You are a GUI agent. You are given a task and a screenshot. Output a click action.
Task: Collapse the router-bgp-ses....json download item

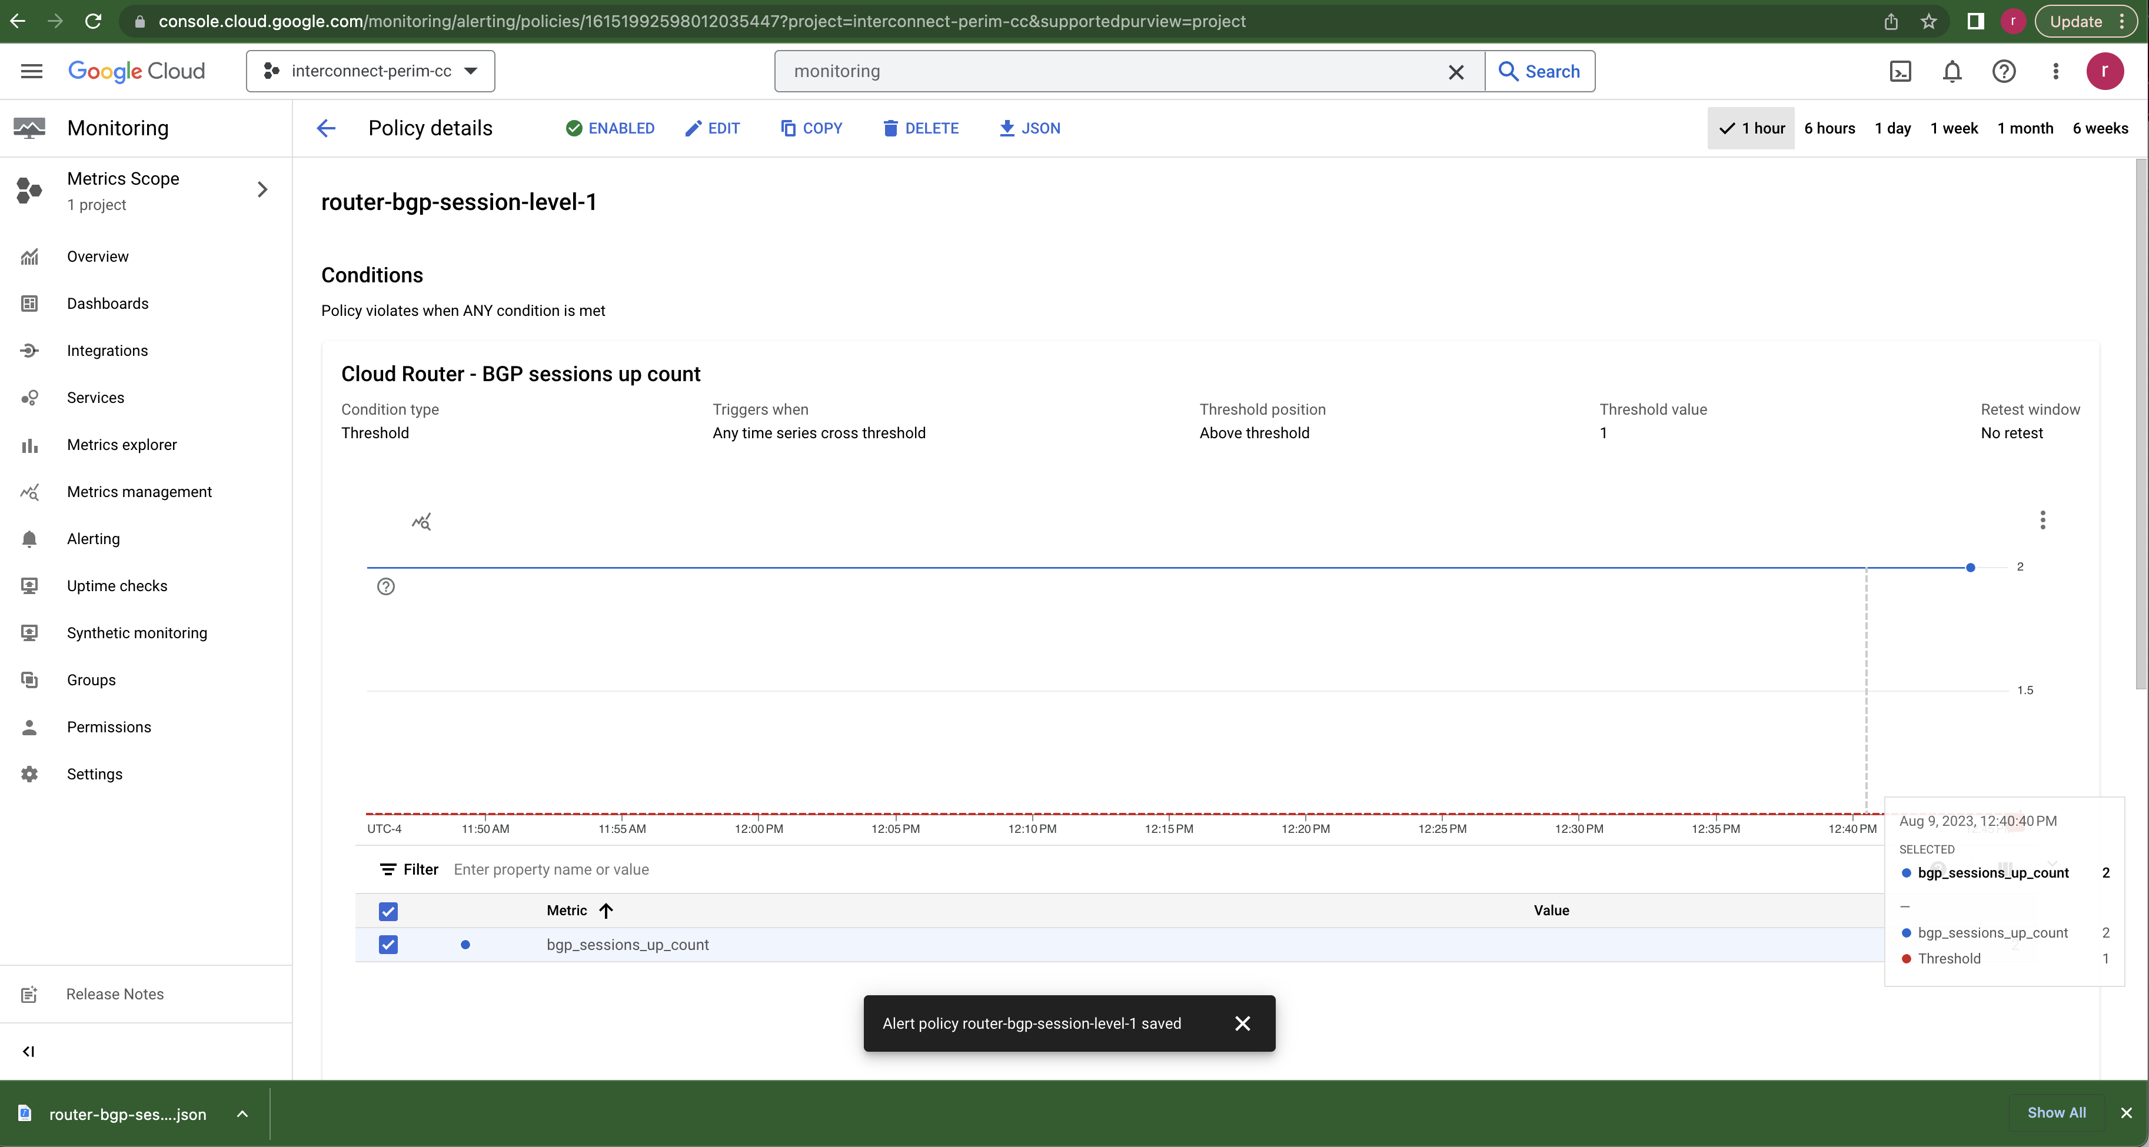[242, 1113]
